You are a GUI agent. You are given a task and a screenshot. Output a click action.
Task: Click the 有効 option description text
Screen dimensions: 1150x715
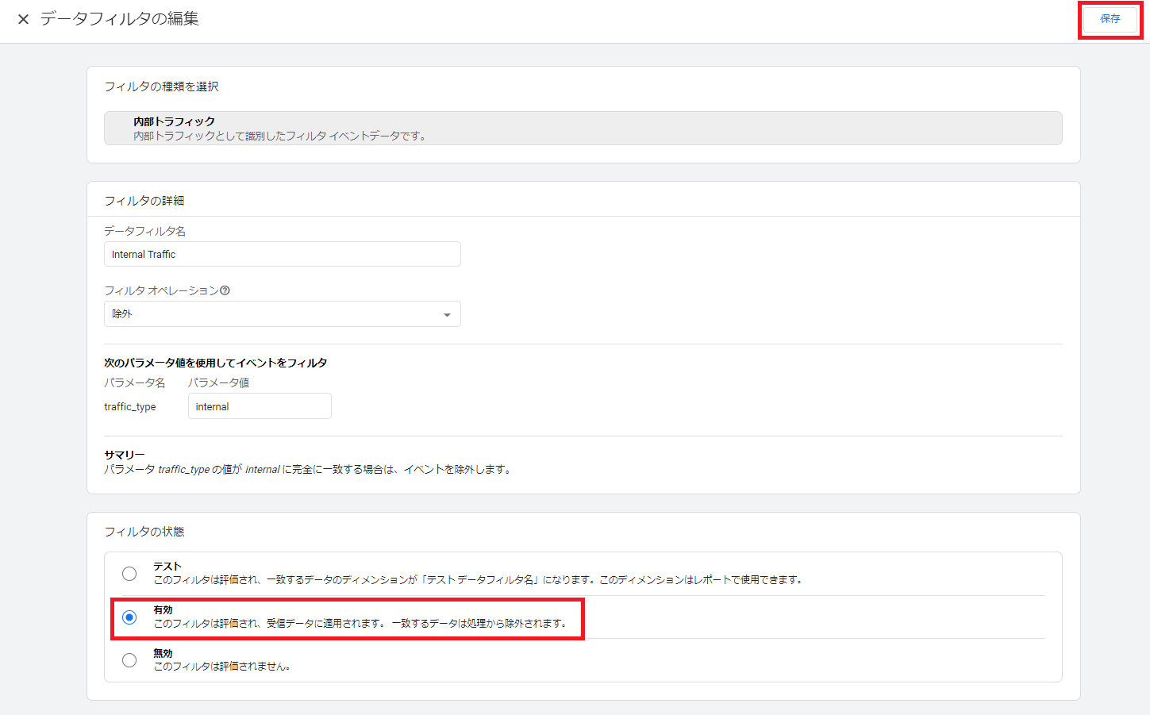pos(361,624)
